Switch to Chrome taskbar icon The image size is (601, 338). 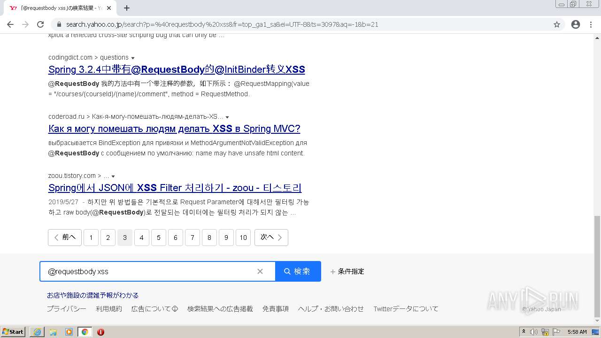pos(85,332)
